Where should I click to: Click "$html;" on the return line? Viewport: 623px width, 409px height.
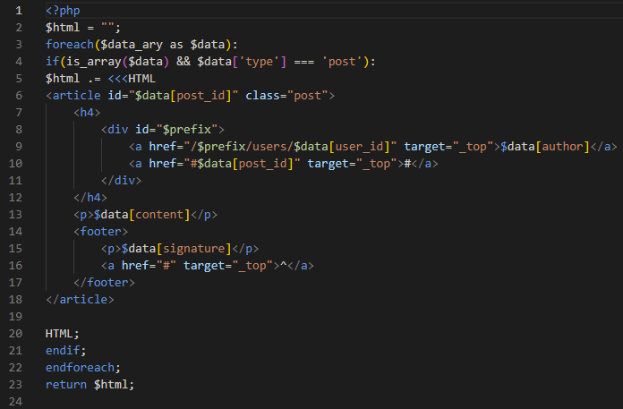[114, 385]
